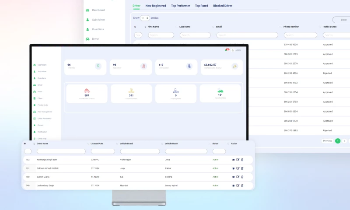The width and height of the screenshot is (350, 210).
Task: Click the Email search field
Action: pos(247,35)
